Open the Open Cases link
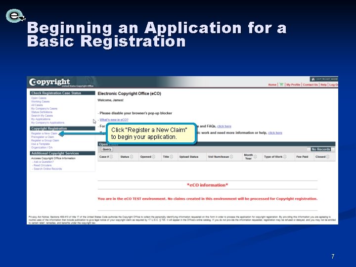The height and width of the screenshot is (267, 356). (x=39, y=98)
